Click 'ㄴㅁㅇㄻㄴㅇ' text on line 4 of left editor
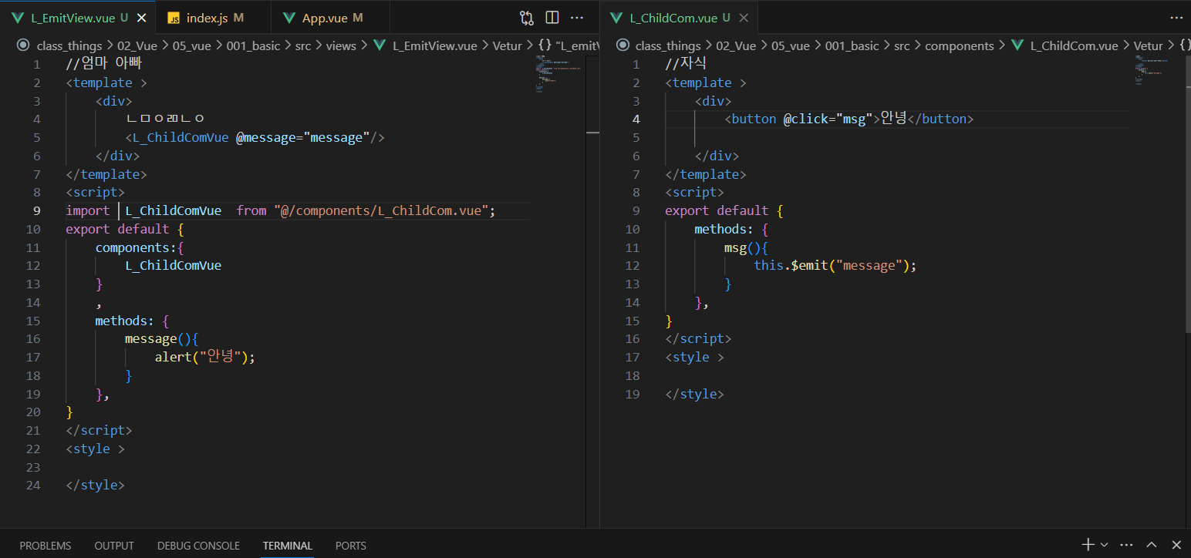The height and width of the screenshot is (558, 1191). (164, 119)
